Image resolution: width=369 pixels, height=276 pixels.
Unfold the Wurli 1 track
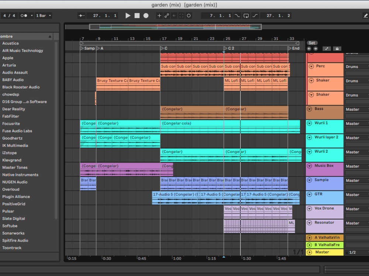[x=310, y=123]
